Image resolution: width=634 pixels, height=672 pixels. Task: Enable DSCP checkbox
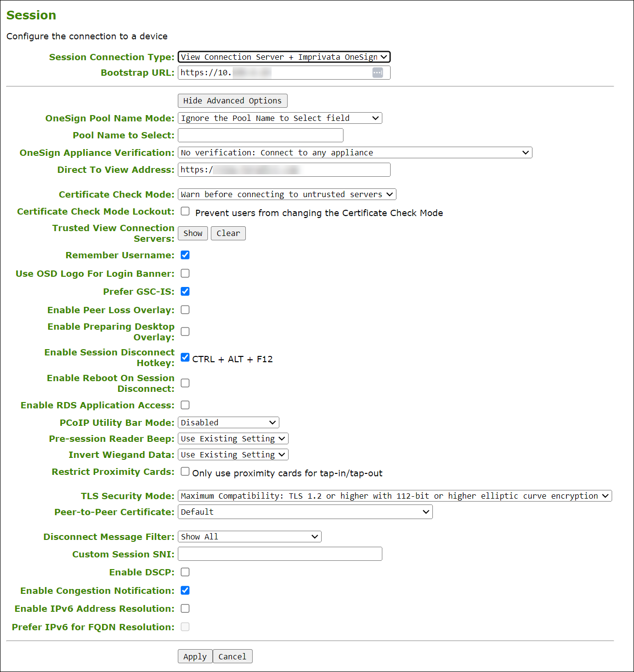[x=185, y=572]
